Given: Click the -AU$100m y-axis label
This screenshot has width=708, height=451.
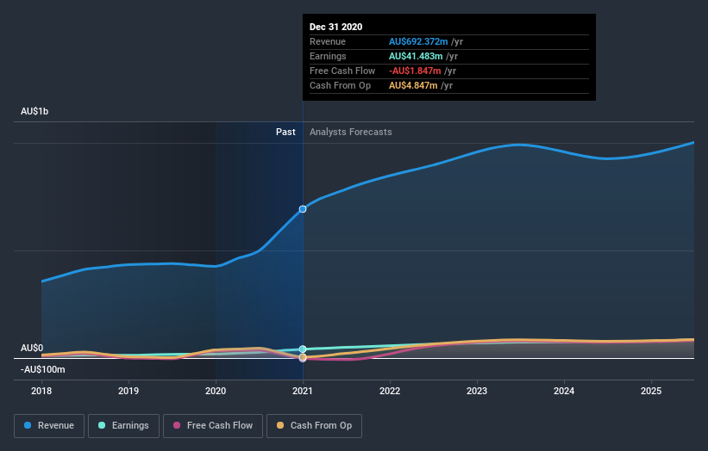Looking at the screenshot, I should pyautogui.click(x=43, y=370).
